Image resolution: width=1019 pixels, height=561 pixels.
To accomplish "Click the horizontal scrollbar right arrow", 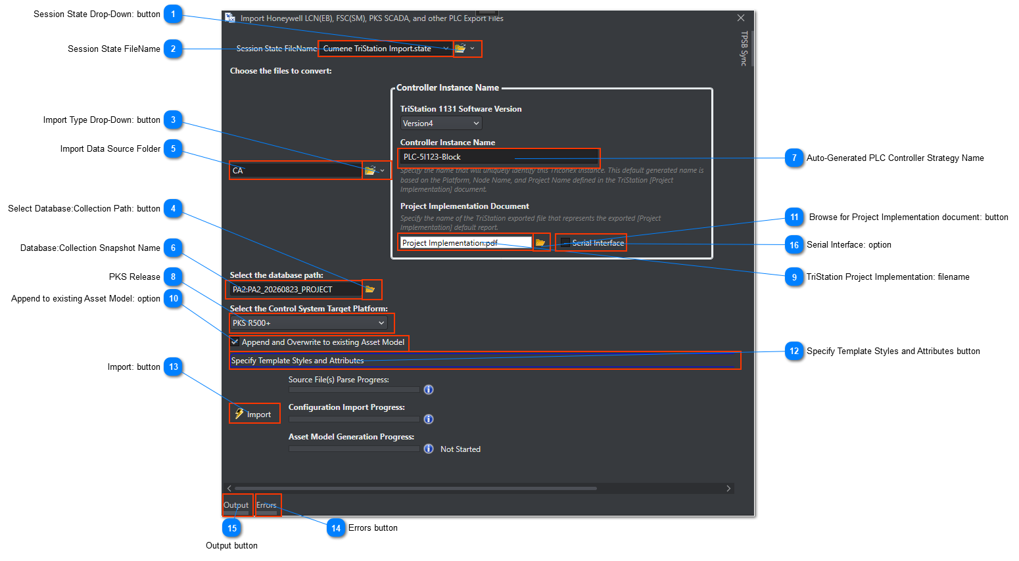I will 728,489.
